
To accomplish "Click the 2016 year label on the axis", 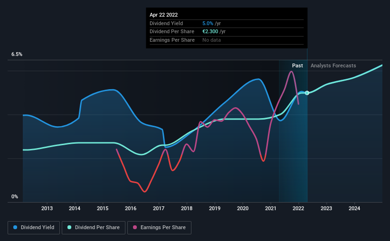I will tap(131, 208).
